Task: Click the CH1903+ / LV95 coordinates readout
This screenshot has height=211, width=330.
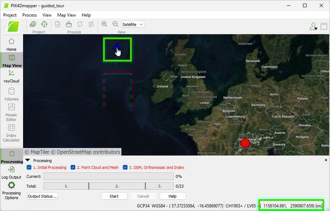Action: coord(274,206)
